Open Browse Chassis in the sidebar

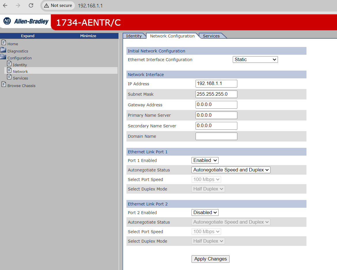pos(21,86)
